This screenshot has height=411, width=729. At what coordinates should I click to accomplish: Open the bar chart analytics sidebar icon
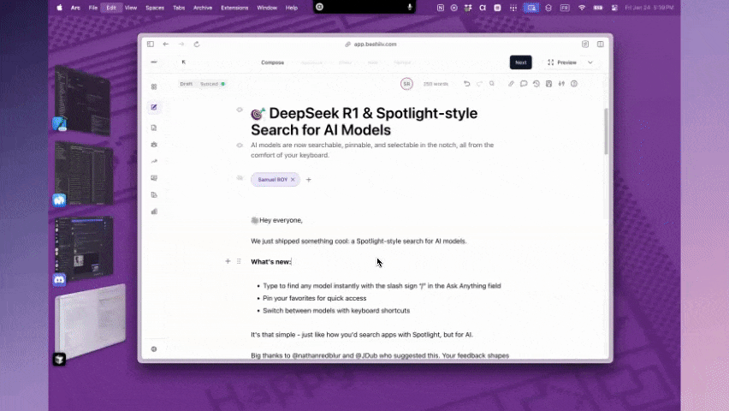pyautogui.click(x=154, y=211)
